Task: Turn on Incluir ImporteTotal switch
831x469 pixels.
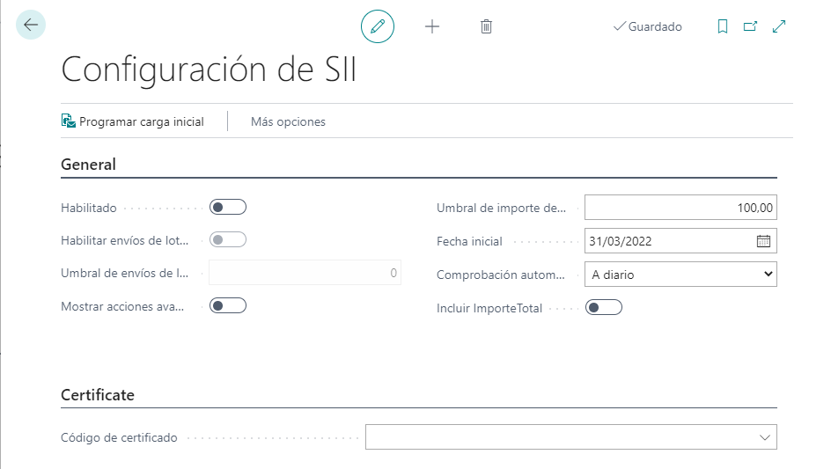Action: tap(604, 308)
